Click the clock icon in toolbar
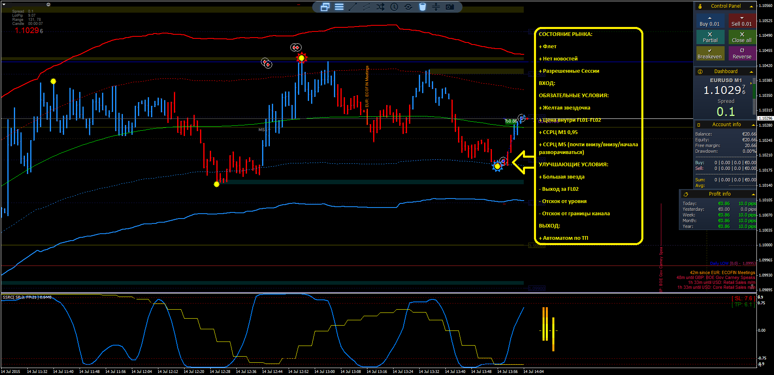 394,7
